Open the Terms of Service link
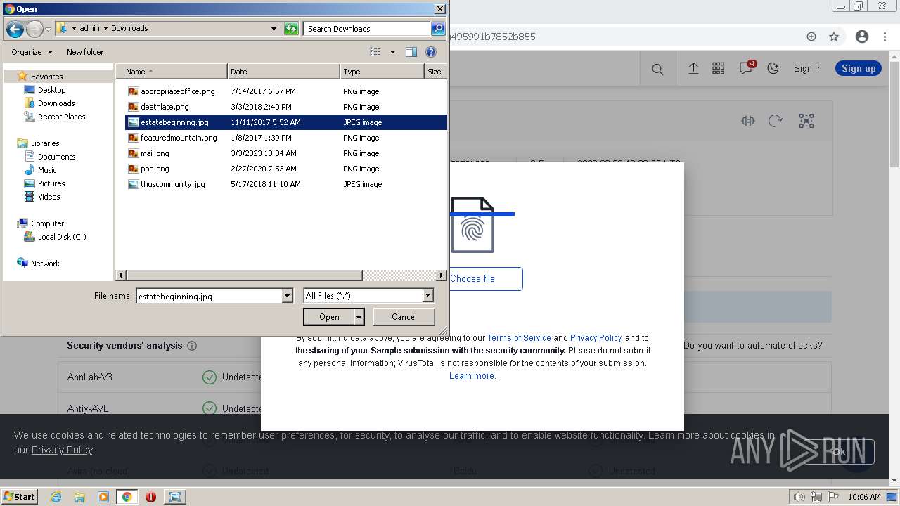900x506 pixels. pyautogui.click(x=519, y=338)
